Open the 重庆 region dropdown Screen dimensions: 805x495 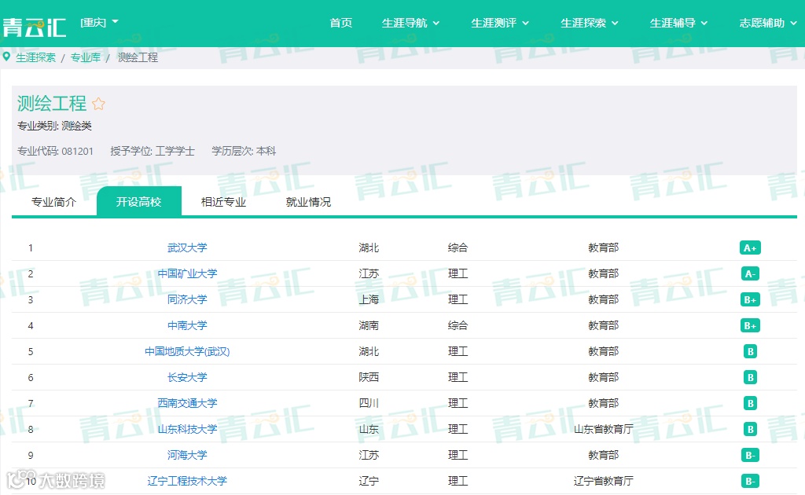pos(99,23)
